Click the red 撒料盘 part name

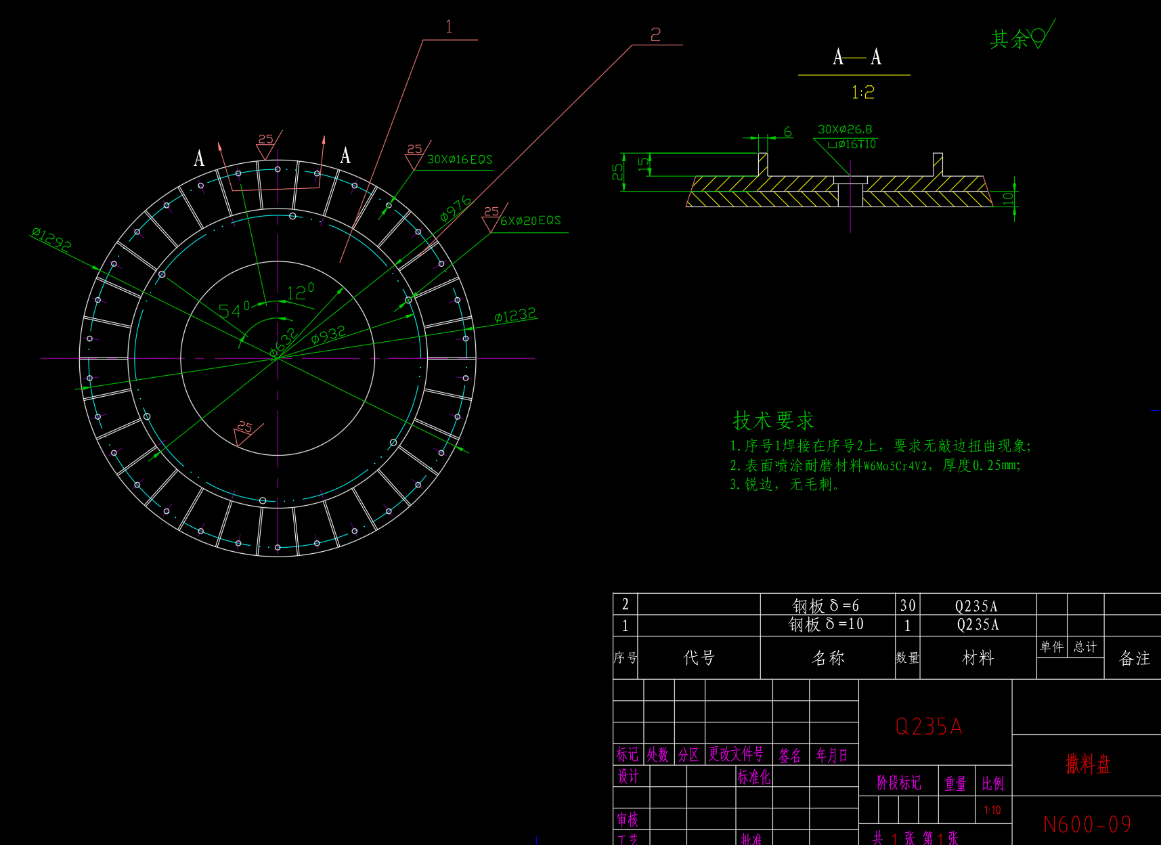[x=1088, y=764]
